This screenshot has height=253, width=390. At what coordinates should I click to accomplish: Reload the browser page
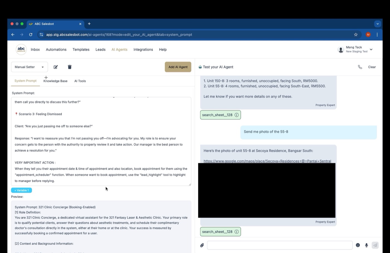click(31, 35)
